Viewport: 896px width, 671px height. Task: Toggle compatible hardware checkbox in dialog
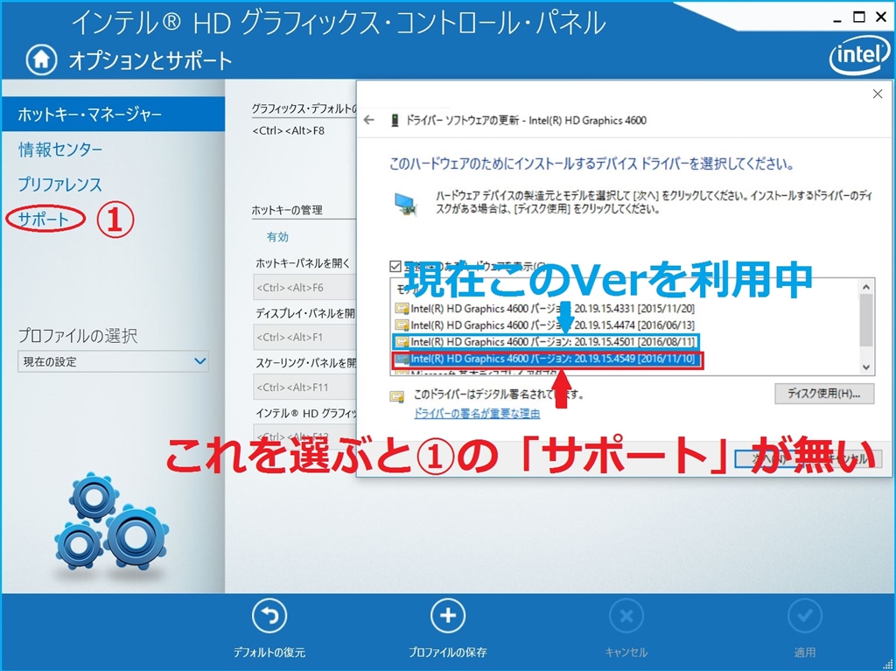(x=395, y=266)
